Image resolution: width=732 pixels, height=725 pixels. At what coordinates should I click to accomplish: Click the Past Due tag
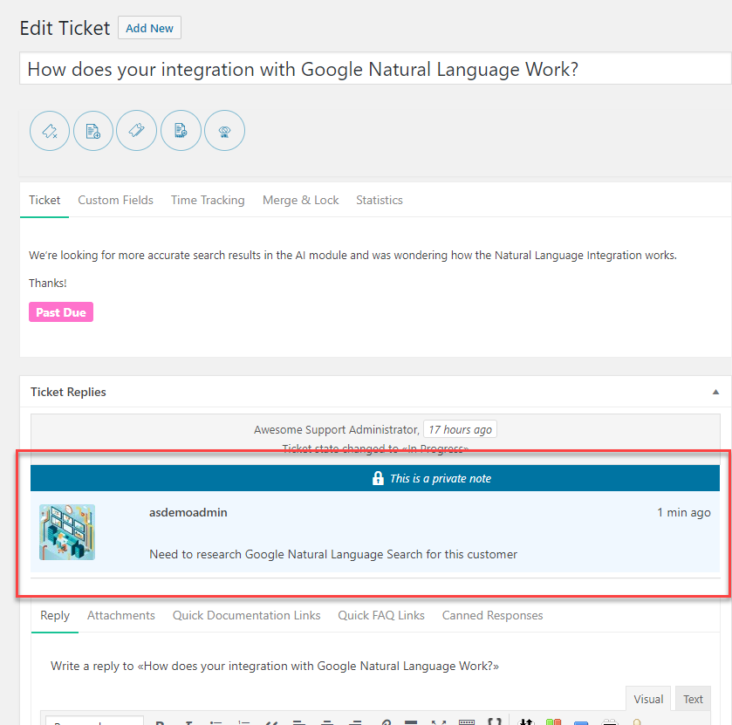61,312
